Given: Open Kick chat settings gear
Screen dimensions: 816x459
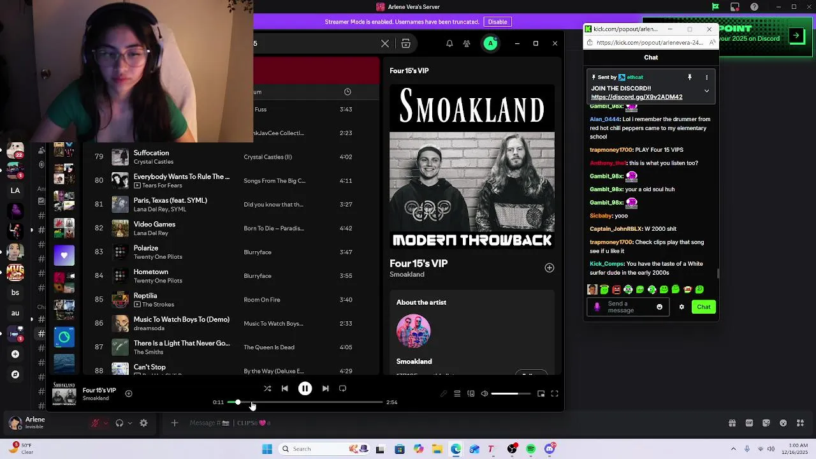Looking at the screenshot, I should click(x=681, y=307).
